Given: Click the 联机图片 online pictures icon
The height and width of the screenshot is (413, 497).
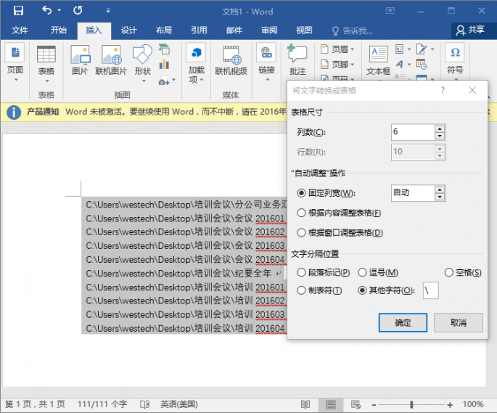Looking at the screenshot, I should pos(111,54).
